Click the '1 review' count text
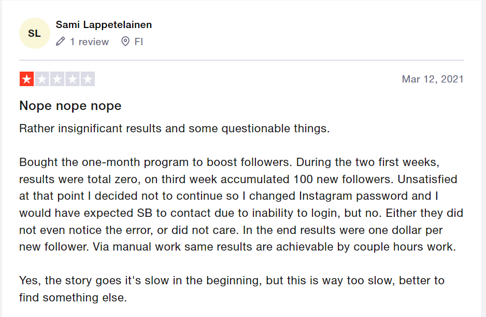The height and width of the screenshot is (317, 486). click(89, 42)
